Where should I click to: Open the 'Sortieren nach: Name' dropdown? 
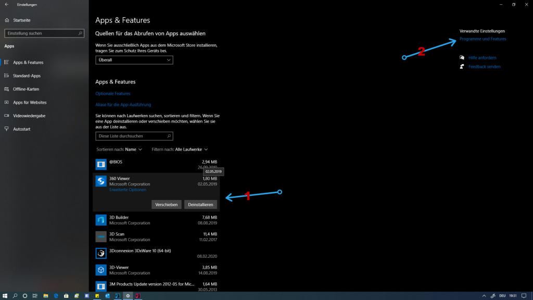tap(119, 149)
